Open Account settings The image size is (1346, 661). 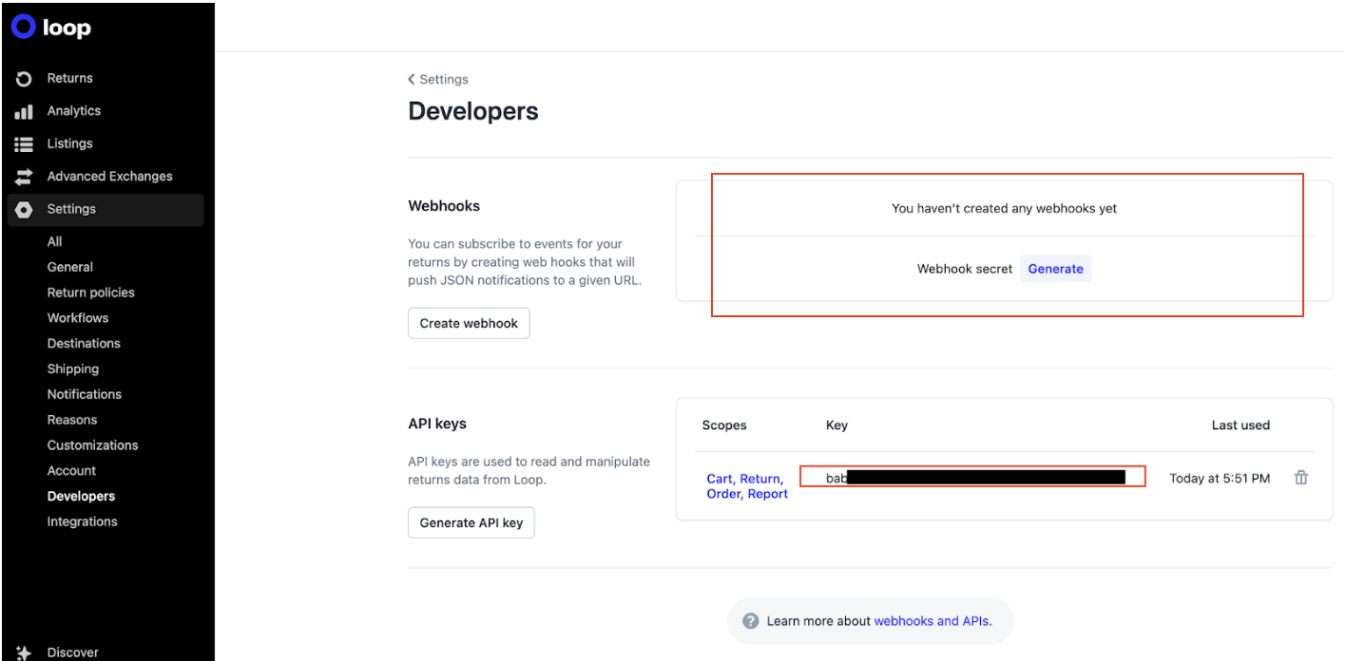pos(71,471)
